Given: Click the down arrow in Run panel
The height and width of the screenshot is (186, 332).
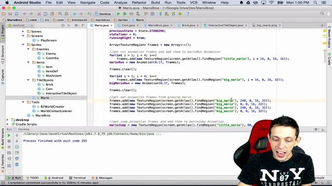Looking at the screenshot, I should point(17,141).
